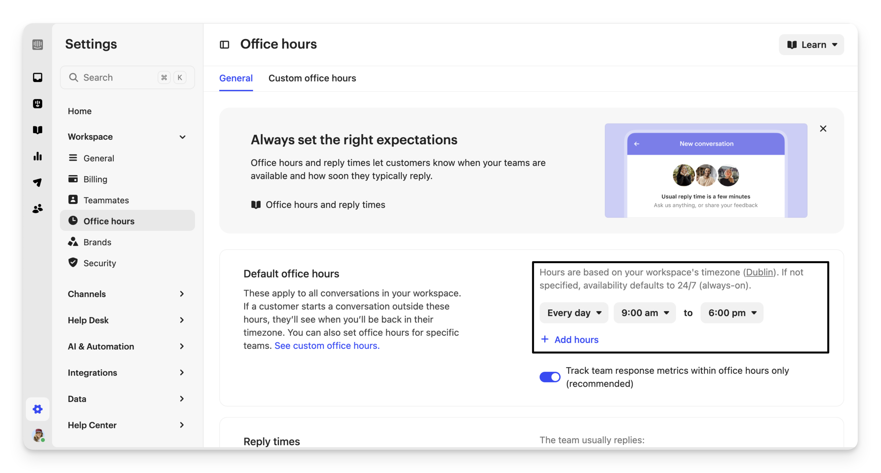Disable tracking metrics within office hours toggle
The image size is (881, 473).
pyautogui.click(x=550, y=377)
